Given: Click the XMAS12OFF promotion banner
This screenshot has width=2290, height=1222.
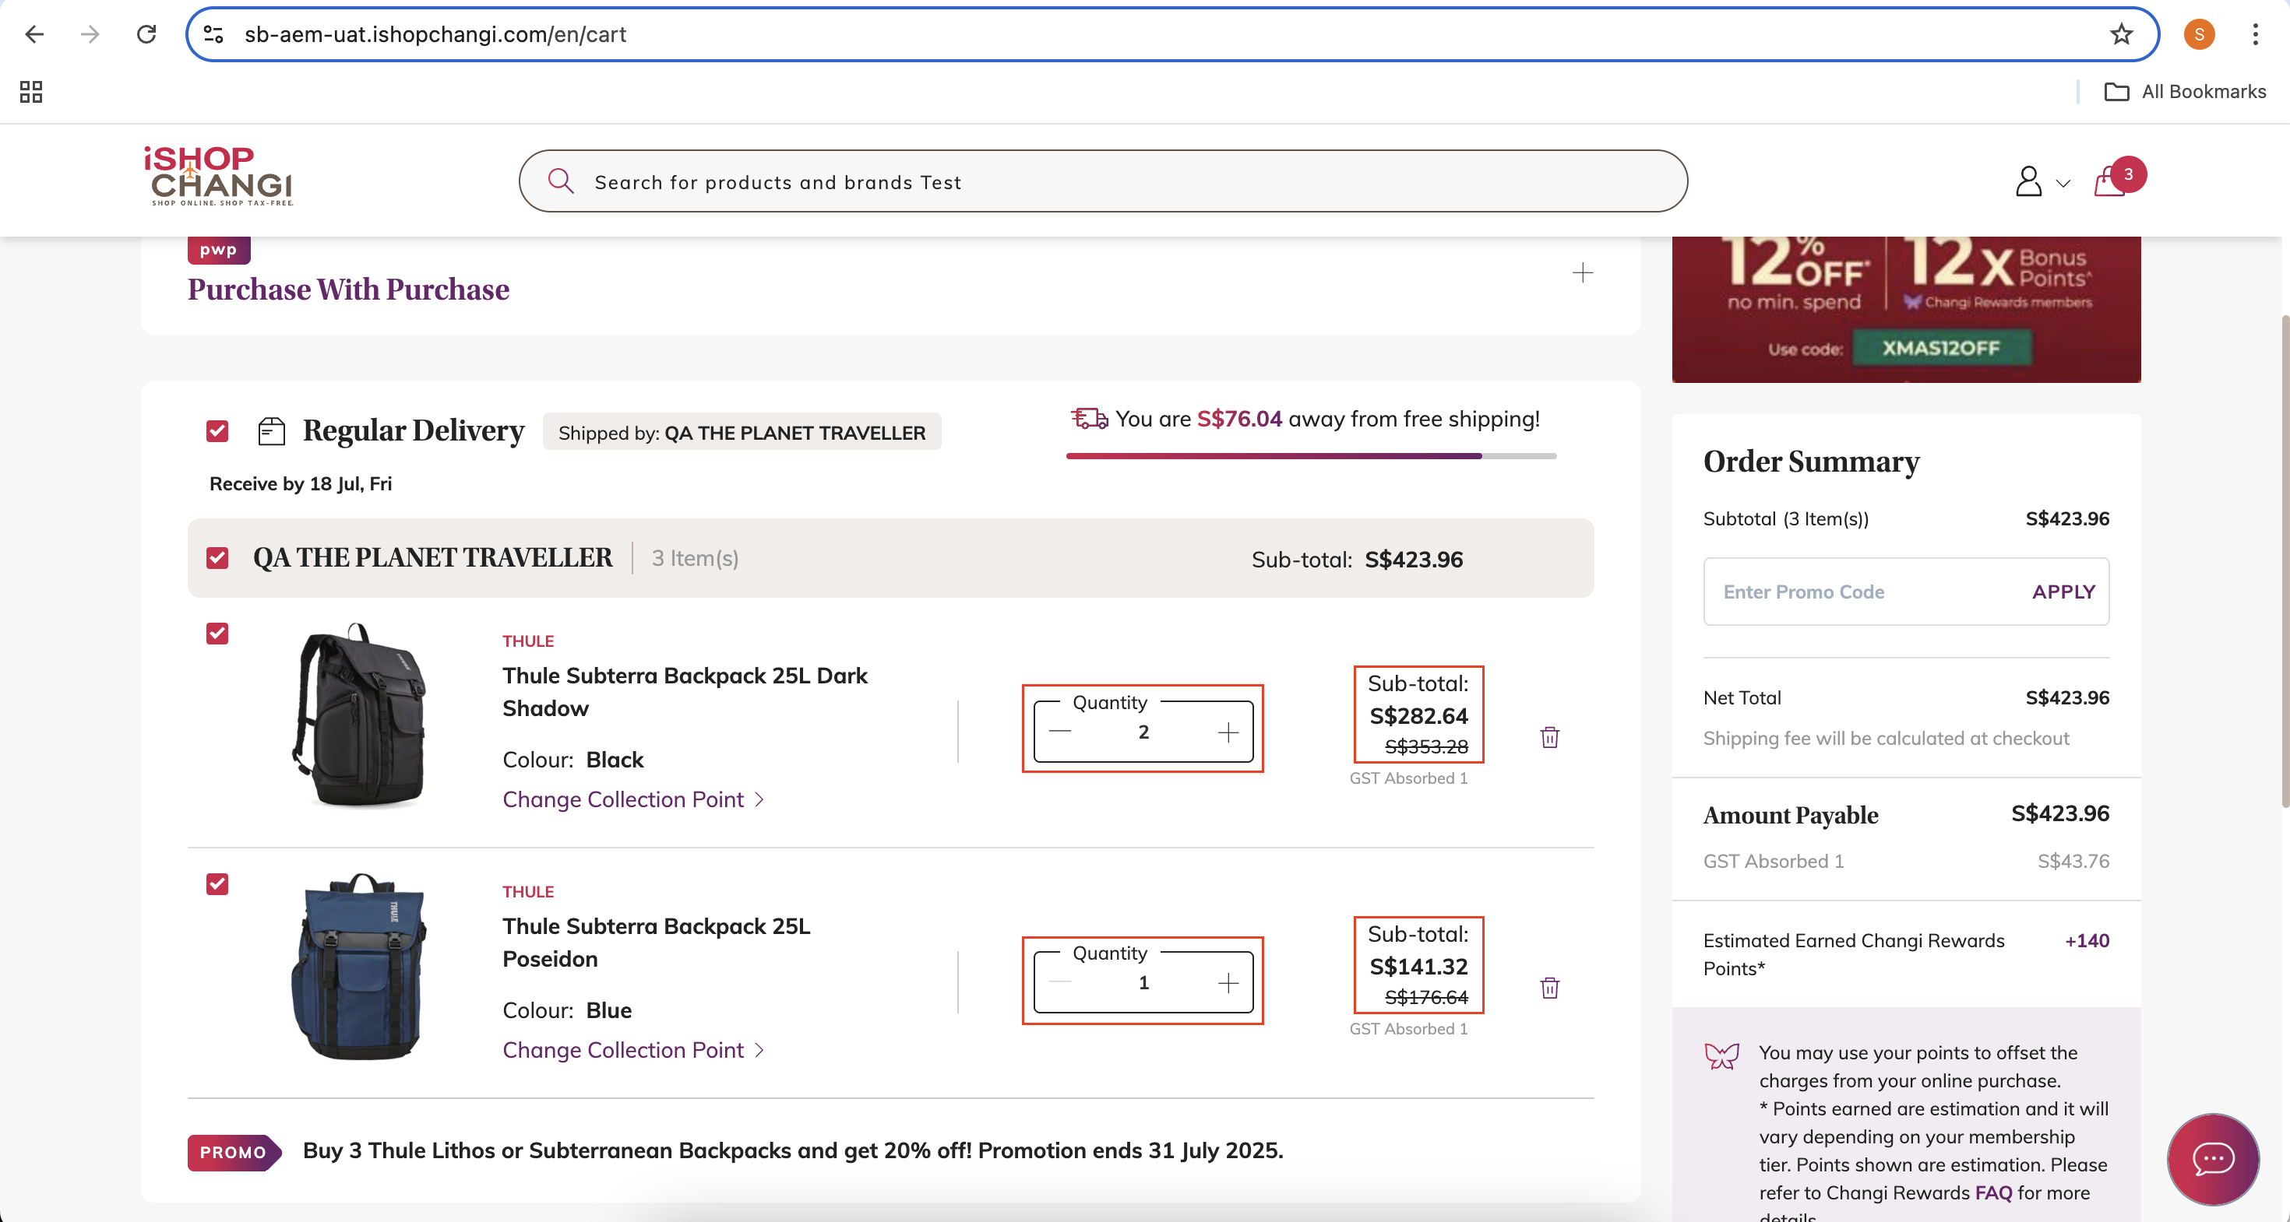Looking at the screenshot, I should pos(1906,309).
